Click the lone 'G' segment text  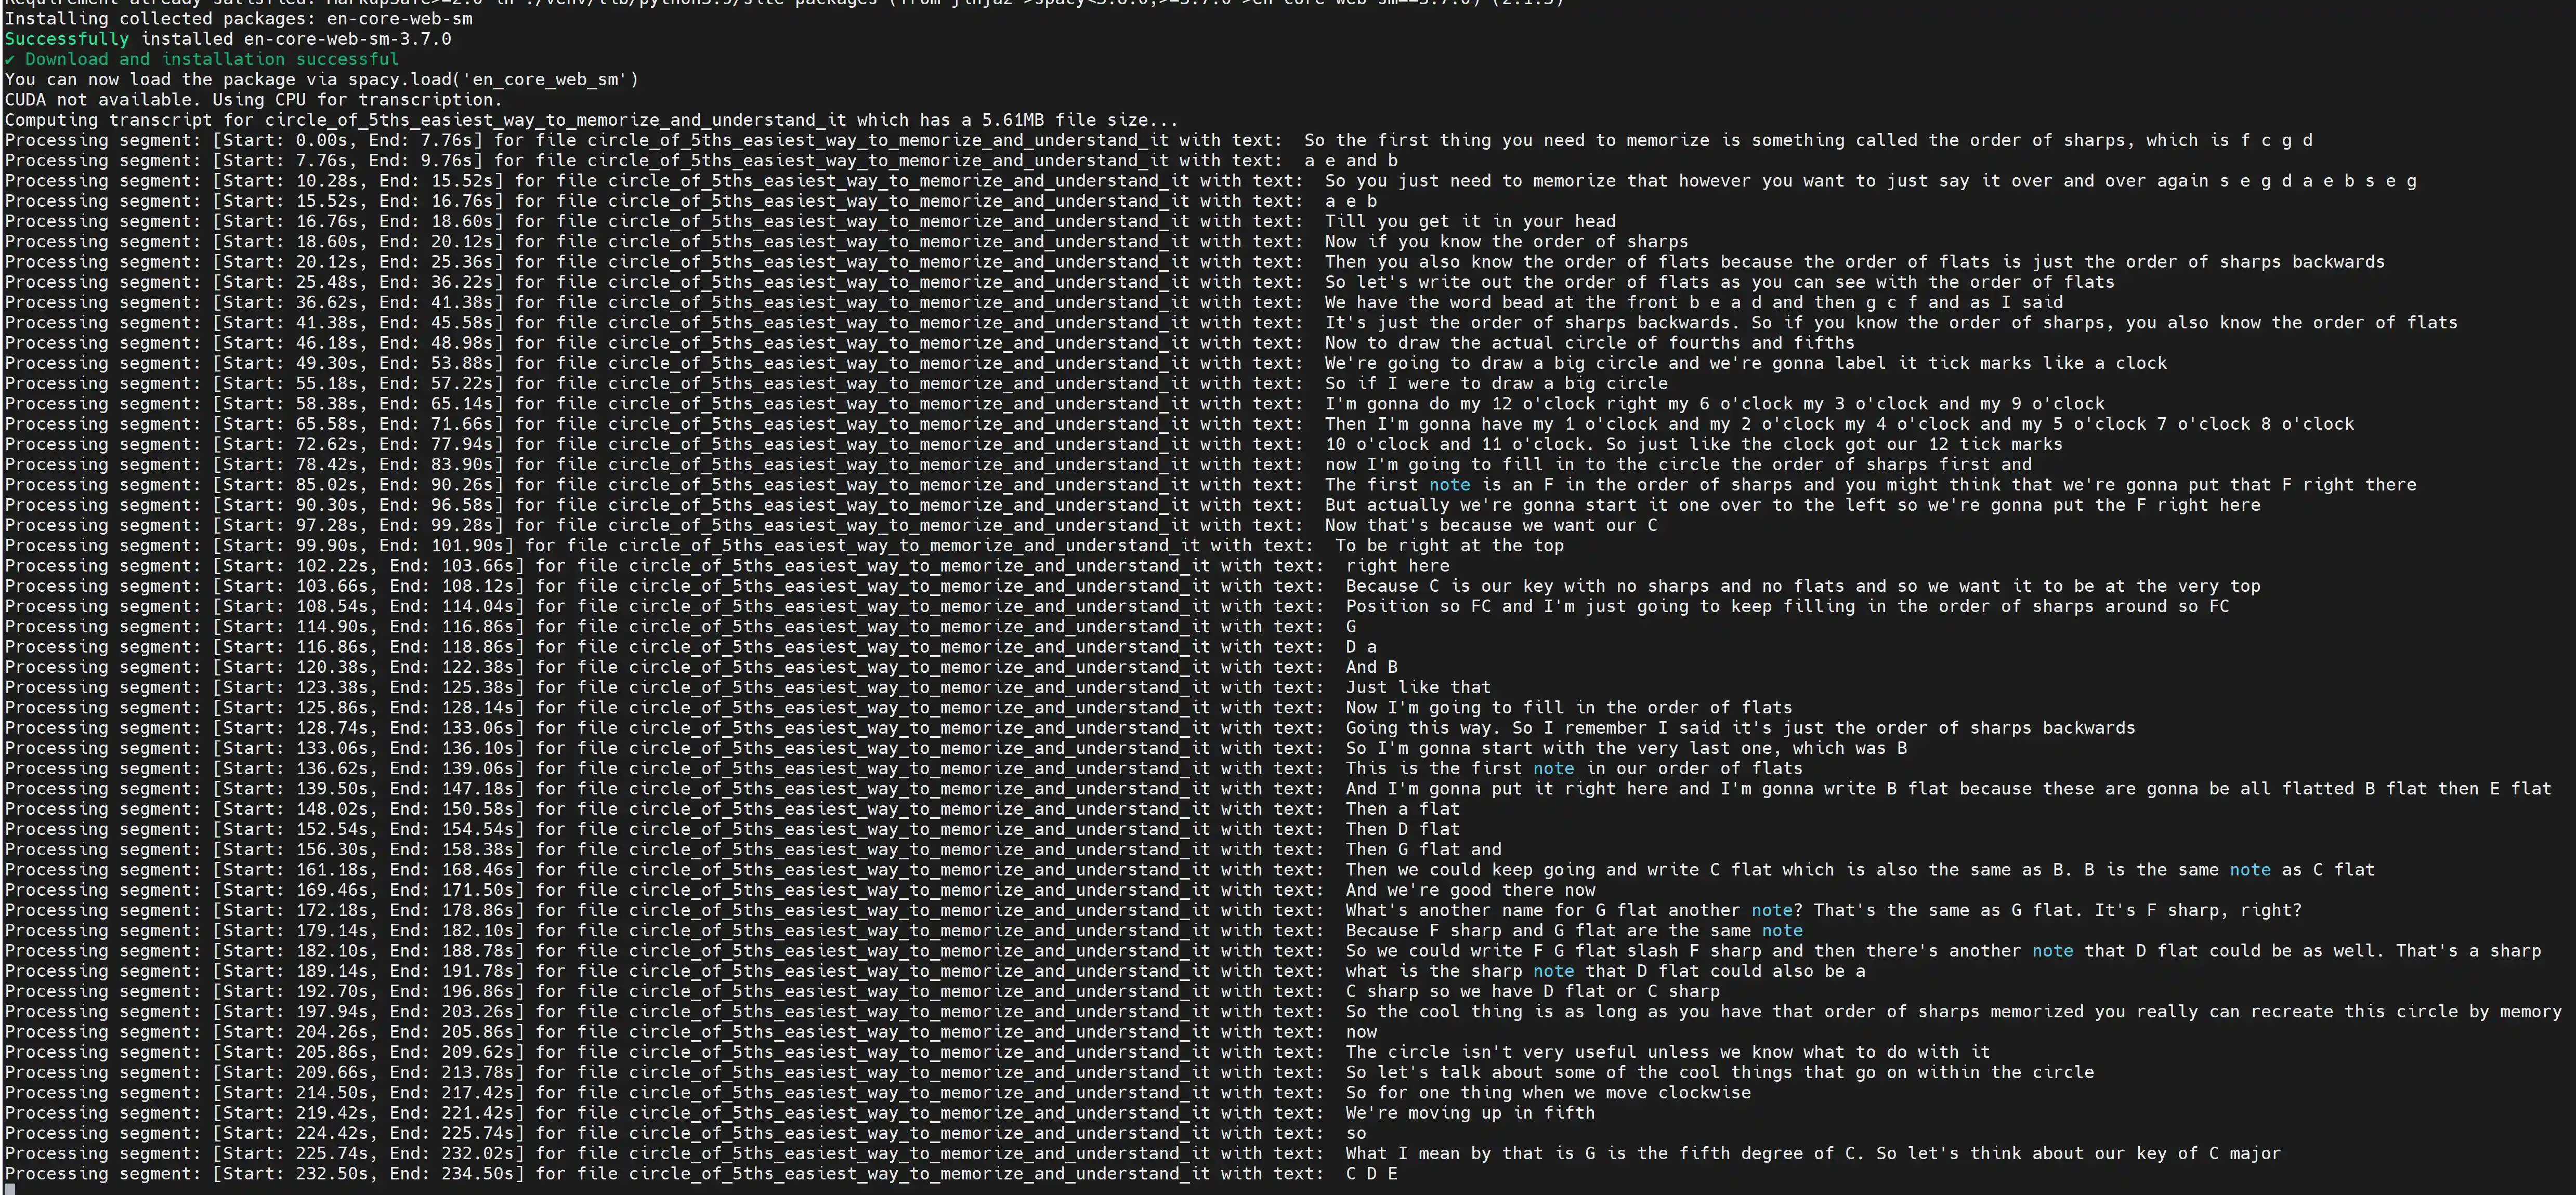[x=1351, y=627]
